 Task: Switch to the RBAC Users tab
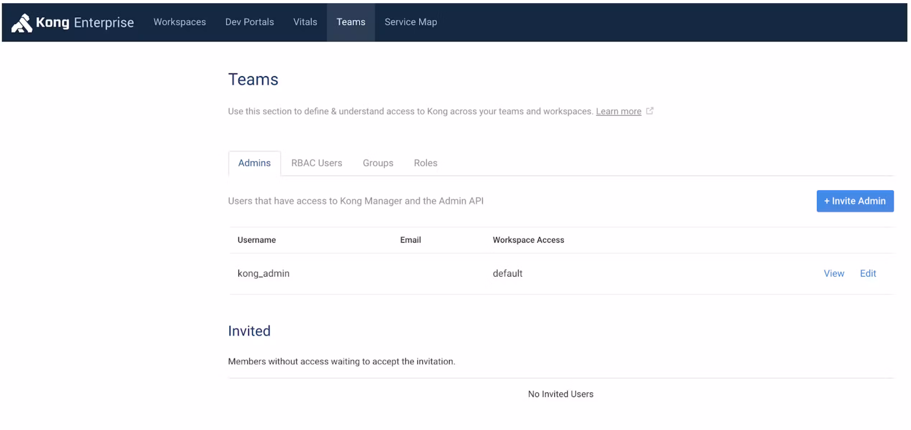pos(316,163)
